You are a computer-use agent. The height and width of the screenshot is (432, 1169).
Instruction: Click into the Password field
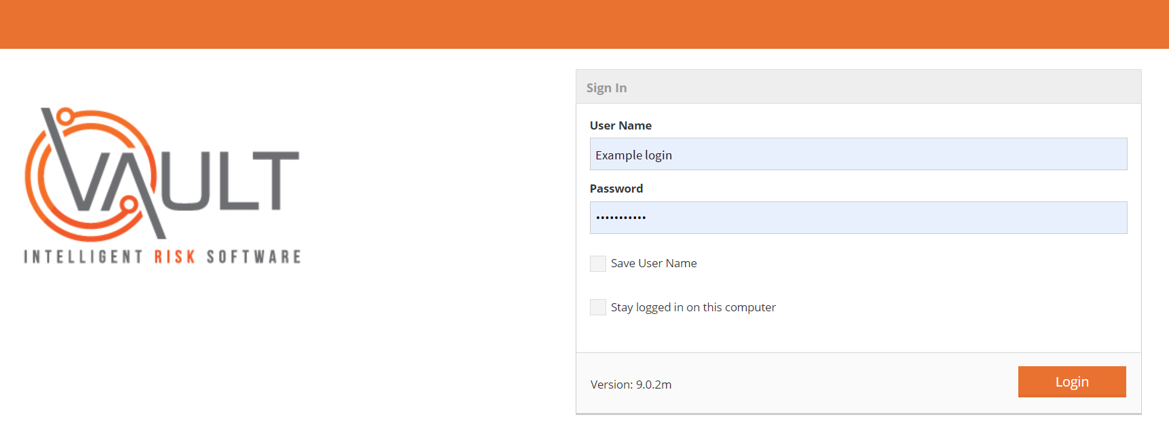(858, 218)
